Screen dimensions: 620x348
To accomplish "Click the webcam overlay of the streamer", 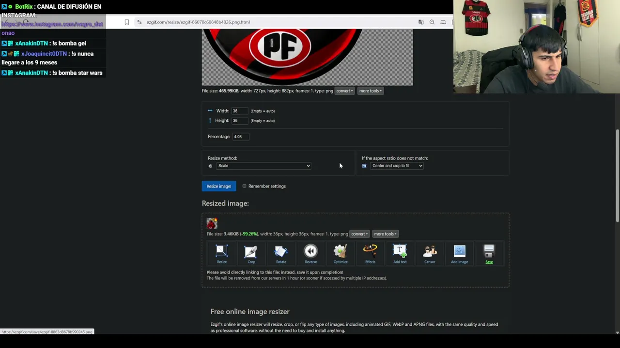I will pyautogui.click(x=537, y=46).
